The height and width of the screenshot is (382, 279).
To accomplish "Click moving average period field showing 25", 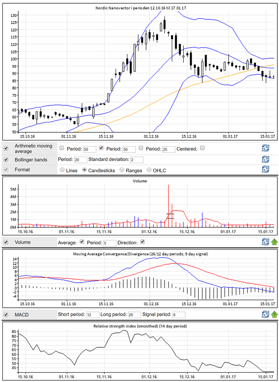I will (169, 149).
